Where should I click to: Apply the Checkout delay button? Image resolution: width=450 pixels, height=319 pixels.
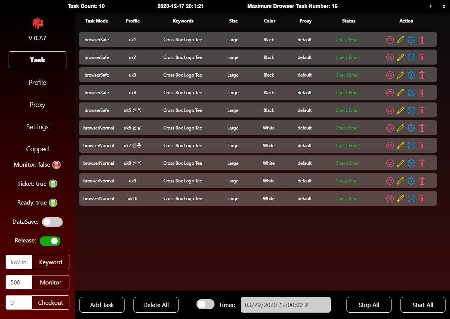[51, 302]
